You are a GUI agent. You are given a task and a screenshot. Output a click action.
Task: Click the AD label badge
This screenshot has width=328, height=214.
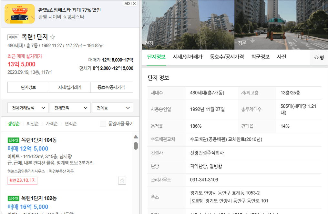pyautogui.click(x=127, y=4)
